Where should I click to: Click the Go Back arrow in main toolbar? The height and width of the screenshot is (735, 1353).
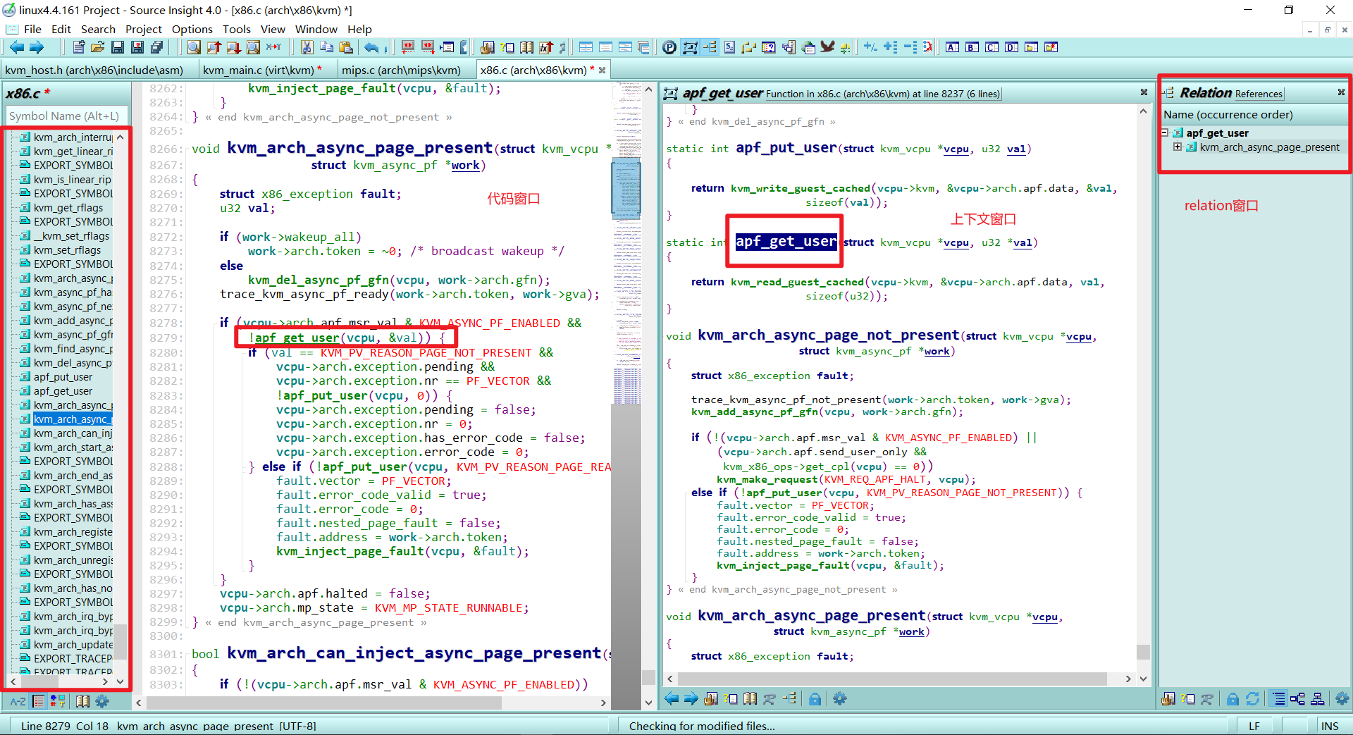click(17, 47)
